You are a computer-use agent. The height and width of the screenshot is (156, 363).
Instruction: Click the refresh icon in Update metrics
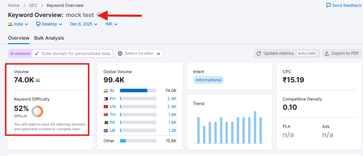click(259, 54)
